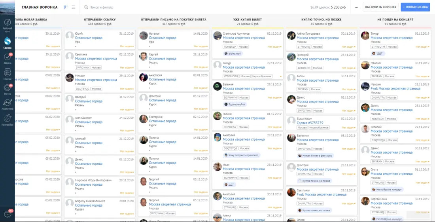Click Отправили письмо на покупку билета header
435x222 pixels.
[174, 20]
